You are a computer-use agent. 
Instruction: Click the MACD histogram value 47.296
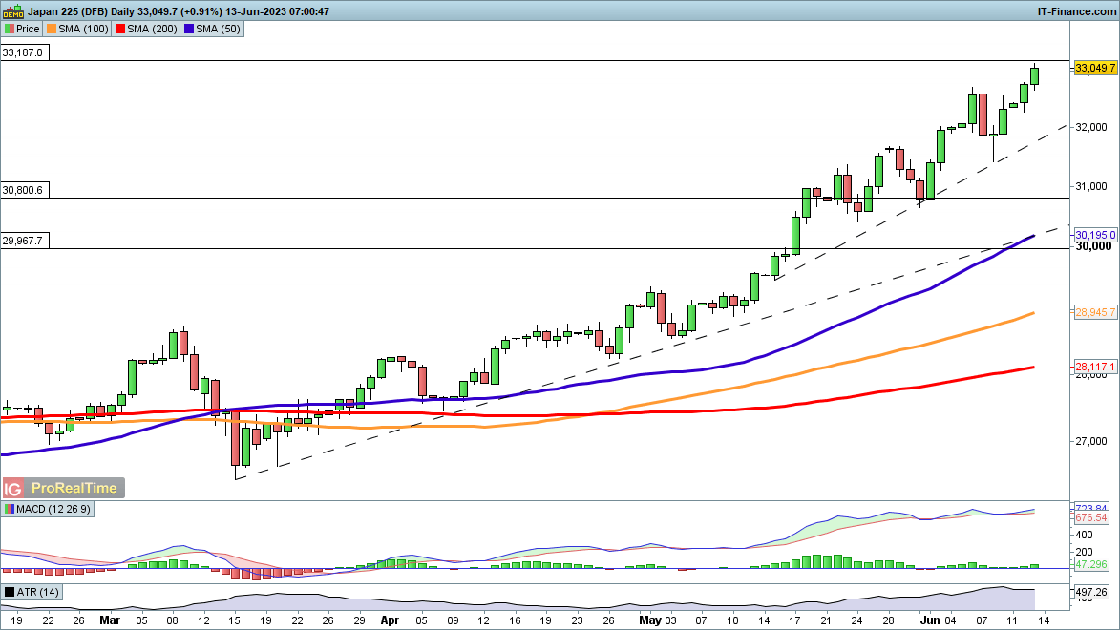coord(1090,564)
